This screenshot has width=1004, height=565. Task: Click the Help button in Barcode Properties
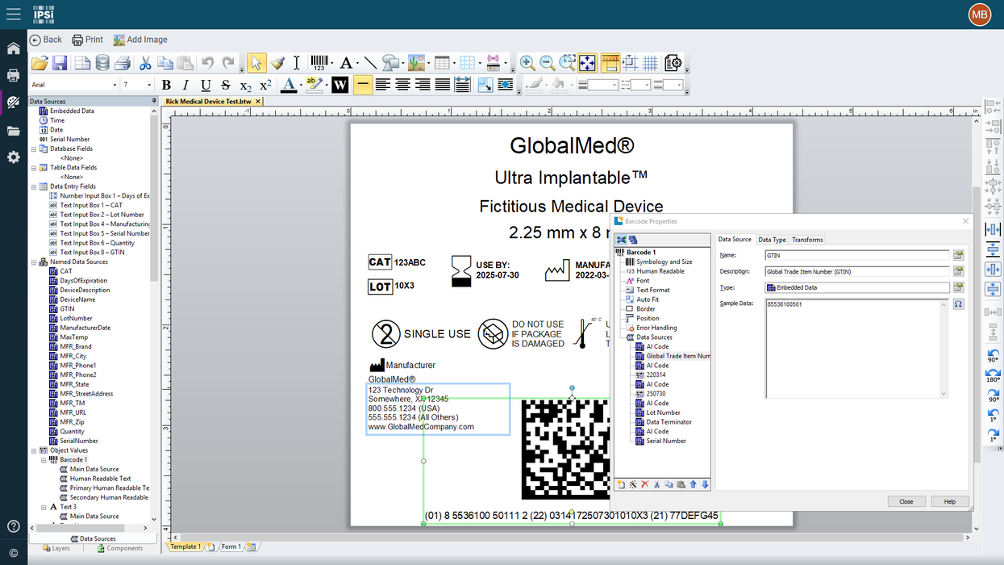(950, 501)
